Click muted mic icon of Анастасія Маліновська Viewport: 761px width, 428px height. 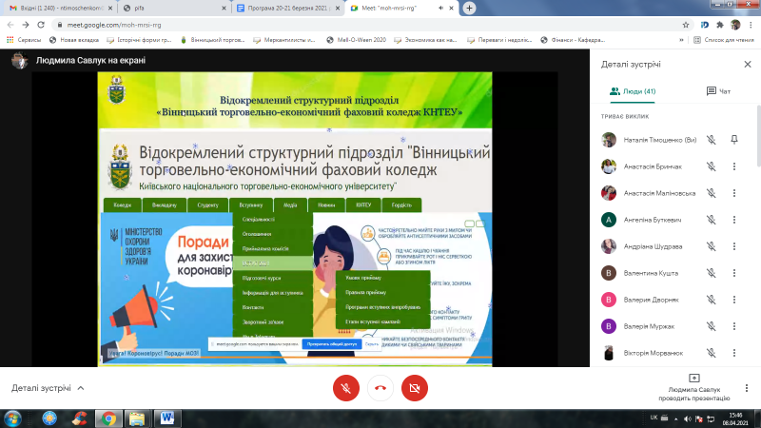pyautogui.click(x=711, y=193)
